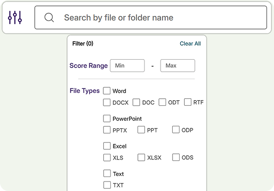Select the ODP checkbox

pyautogui.click(x=176, y=129)
